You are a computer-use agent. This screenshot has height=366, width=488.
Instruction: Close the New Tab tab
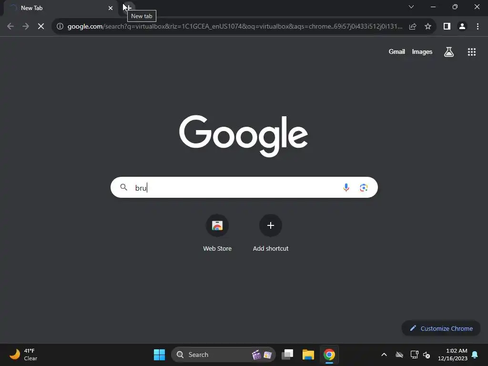click(x=111, y=8)
